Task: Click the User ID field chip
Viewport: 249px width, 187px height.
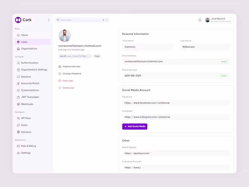Action: tap(75, 56)
